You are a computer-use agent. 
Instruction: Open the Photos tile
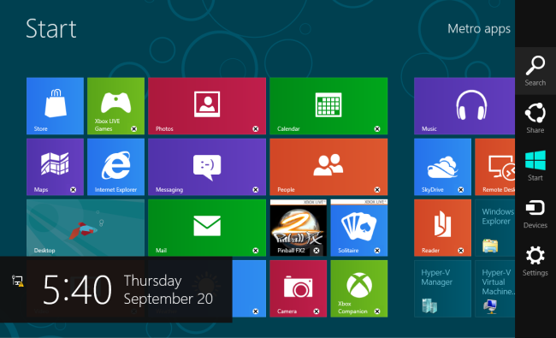(x=207, y=106)
